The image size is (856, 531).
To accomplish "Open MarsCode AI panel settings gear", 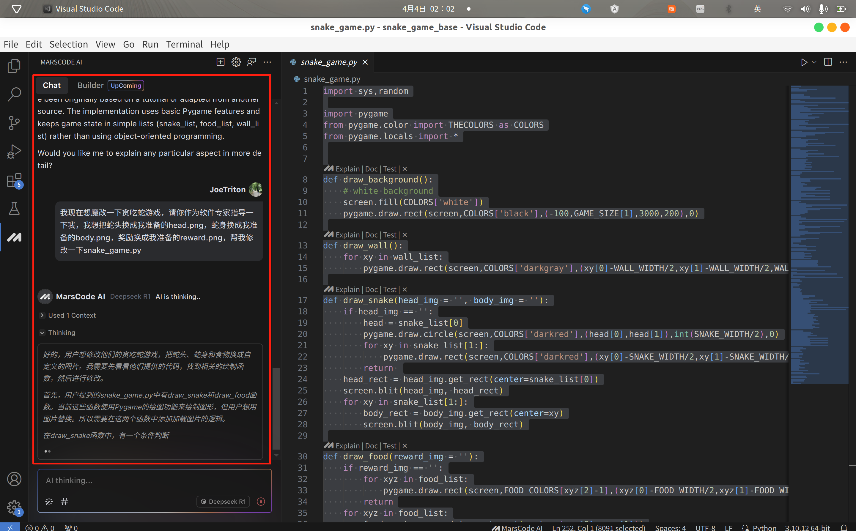I will pyautogui.click(x=236, y=62).
